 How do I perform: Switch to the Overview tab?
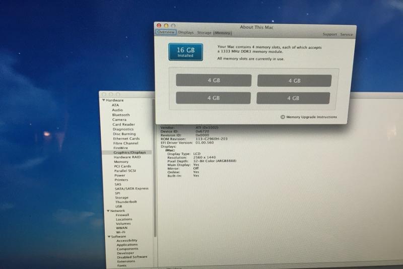[166, 32]
